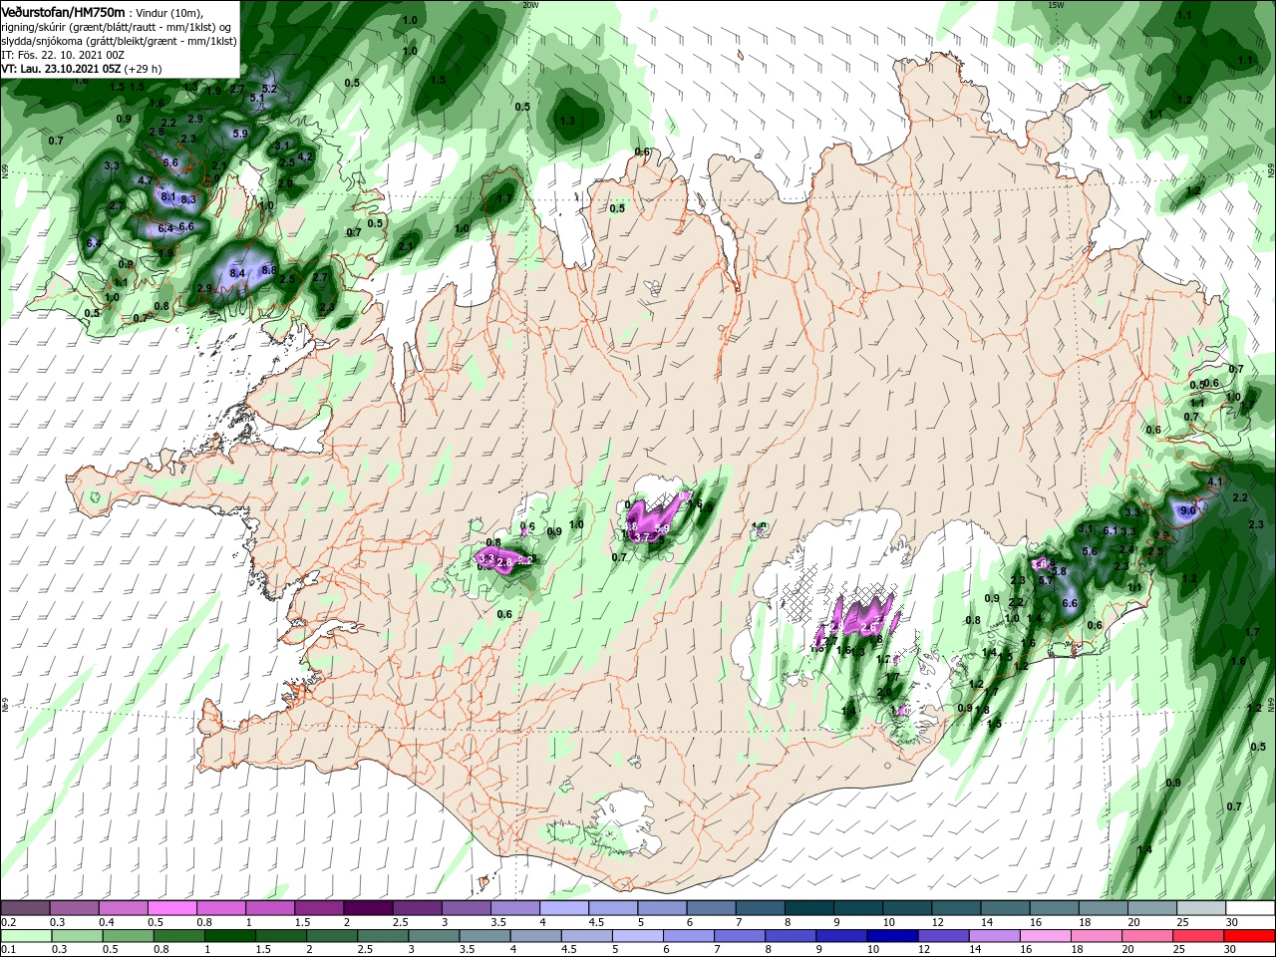The height and width of the screenshot is (957, 1276).
Task: Select the pale grey 25–30 swatch in top legend row
Action: coord(1200,908)
